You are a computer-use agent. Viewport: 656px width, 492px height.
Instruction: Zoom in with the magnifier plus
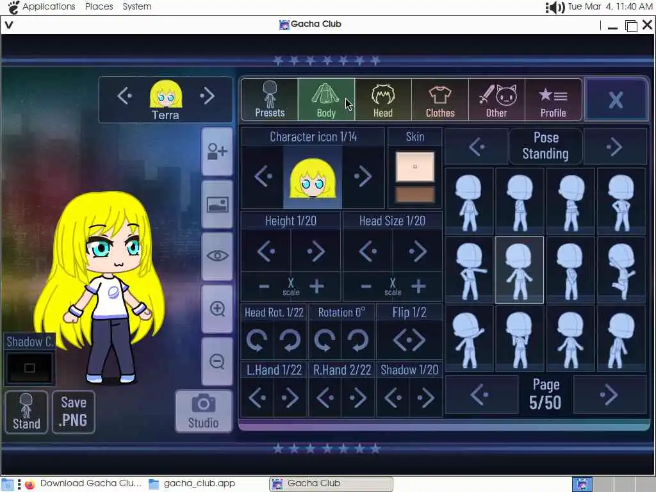click(x=217, y=309)
